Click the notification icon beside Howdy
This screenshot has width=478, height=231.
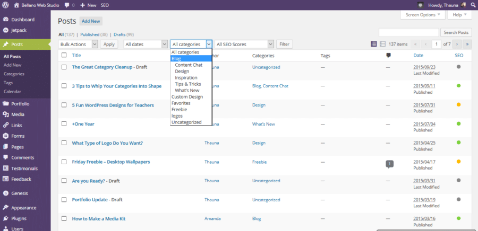pos(421,5)
